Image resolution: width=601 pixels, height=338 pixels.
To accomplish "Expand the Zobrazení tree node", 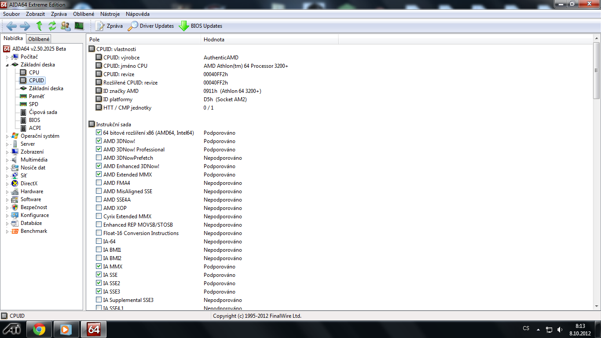I will (7, 152).
